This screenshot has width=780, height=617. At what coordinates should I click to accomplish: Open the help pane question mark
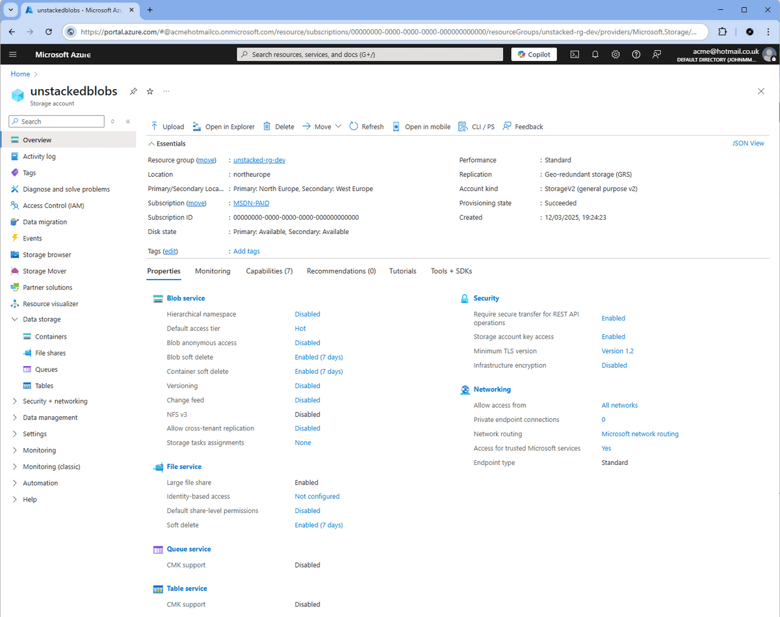pyautogui.click(x=636, y=55)
